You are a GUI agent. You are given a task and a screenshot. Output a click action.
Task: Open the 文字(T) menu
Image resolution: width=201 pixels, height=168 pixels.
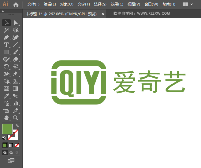point(84,4)
